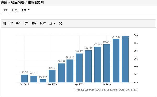
Task: Switch to the 日历 tab
Action: tap(15, 10)
